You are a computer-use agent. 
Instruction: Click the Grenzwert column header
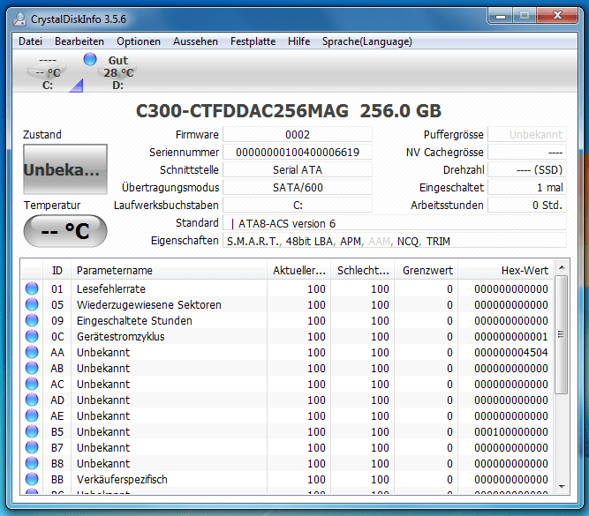(x=427, y=270)
